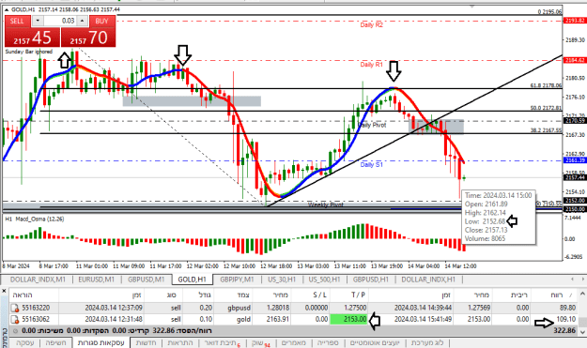Click the open price 2163.91
This screenshot has width=587, height=348.
(x=277, y=319)
